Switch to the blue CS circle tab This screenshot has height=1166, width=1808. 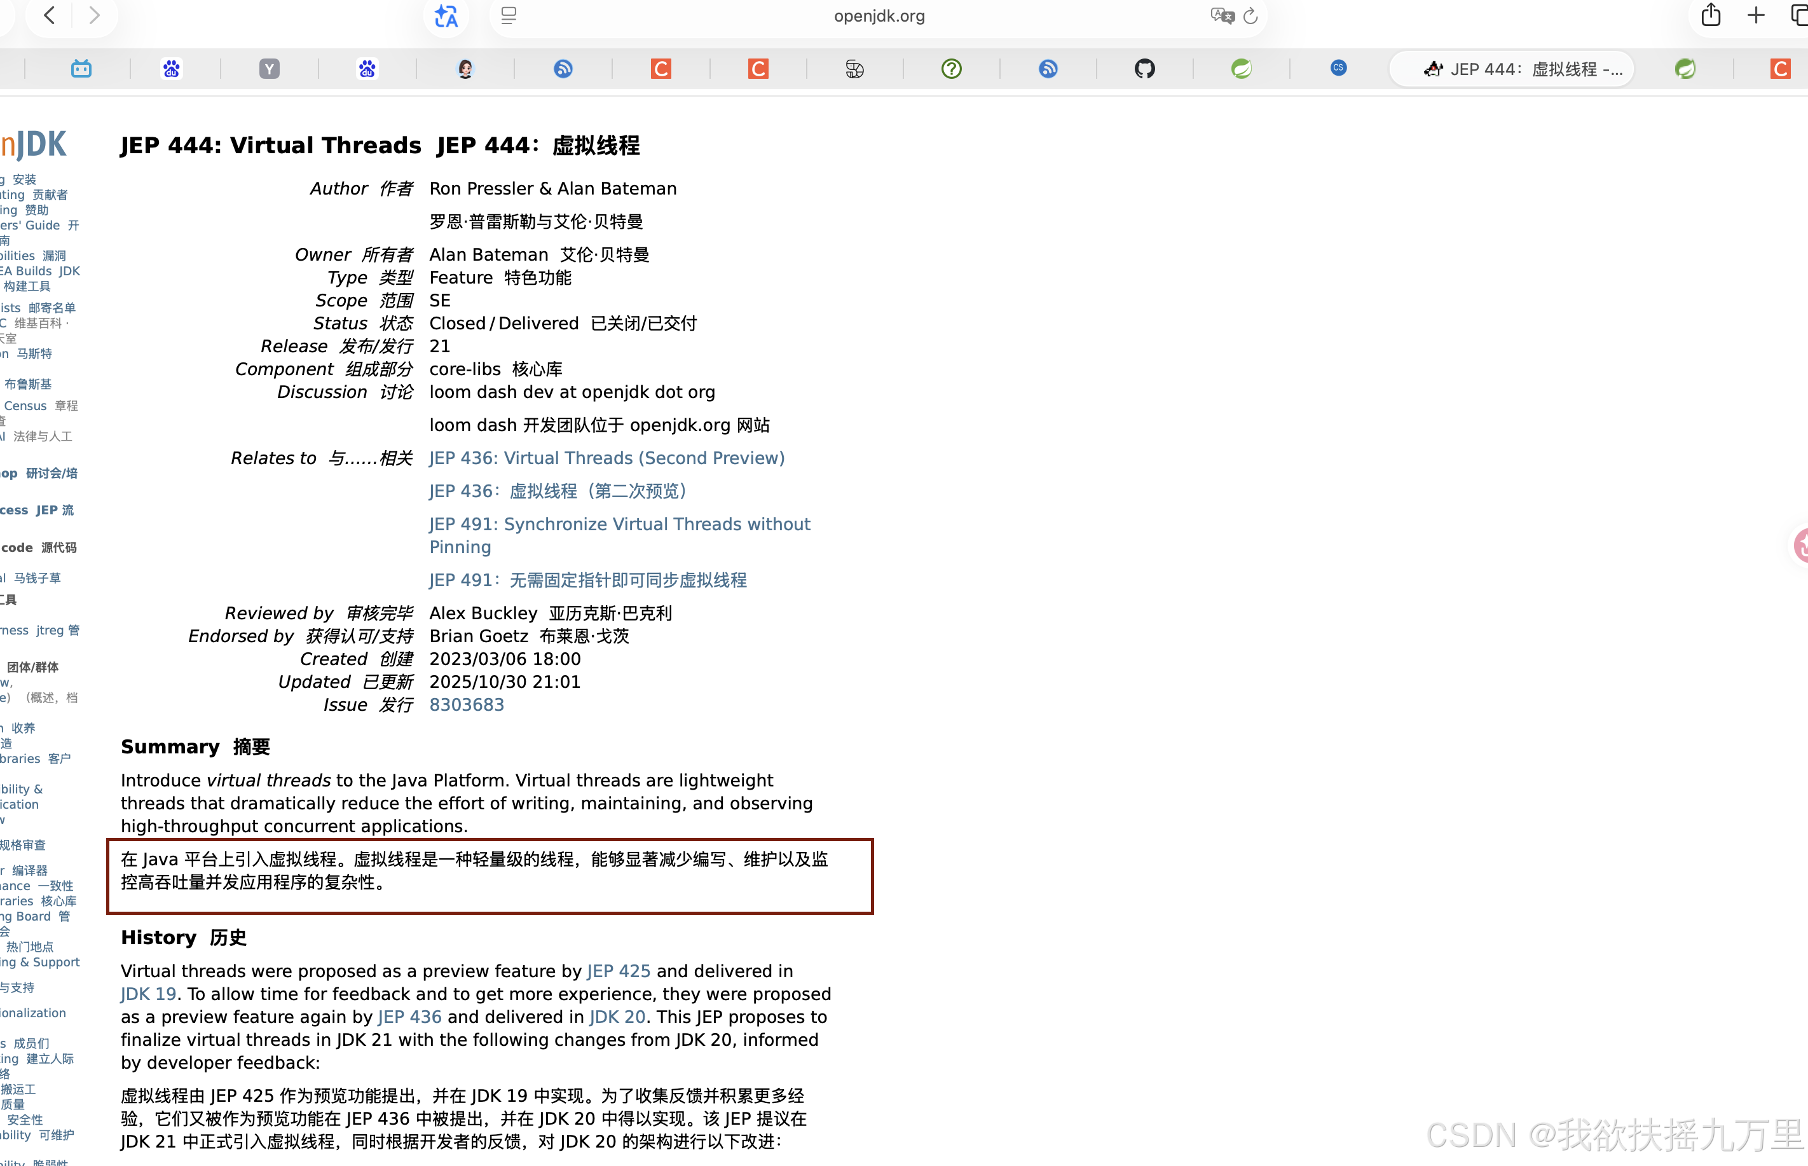(x=1339, y=68)
